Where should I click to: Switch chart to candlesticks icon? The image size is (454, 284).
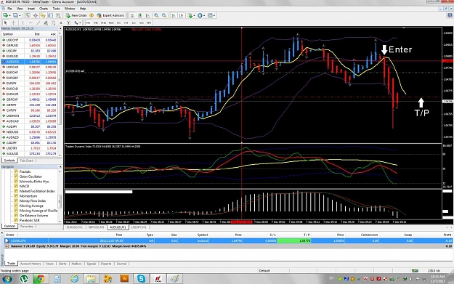140,15
